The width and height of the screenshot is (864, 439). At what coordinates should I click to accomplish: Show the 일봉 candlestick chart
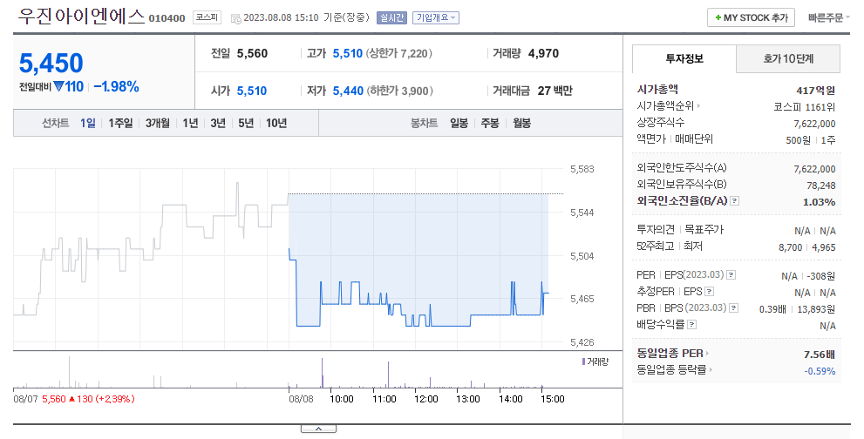pos(459,123)
